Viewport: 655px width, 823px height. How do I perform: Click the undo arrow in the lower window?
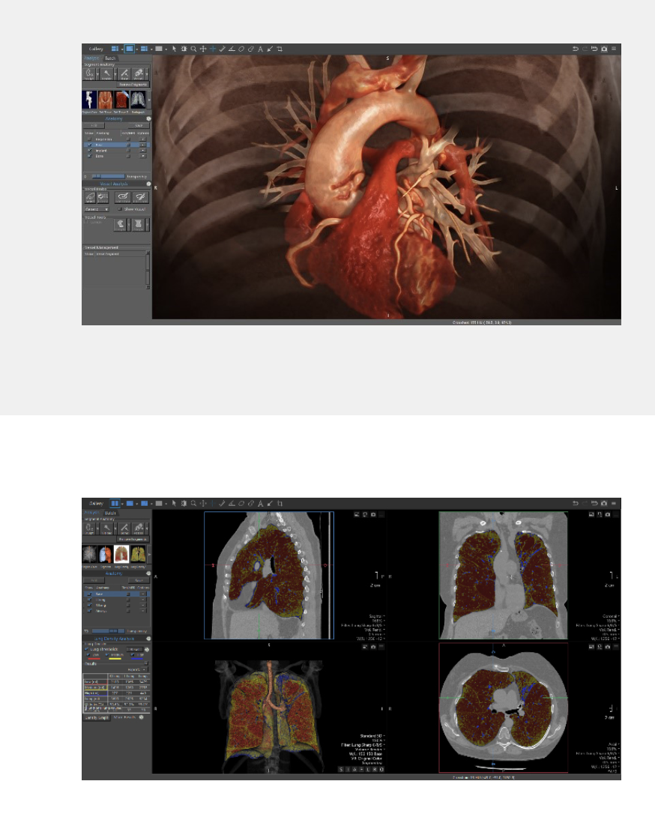(575, 504)
